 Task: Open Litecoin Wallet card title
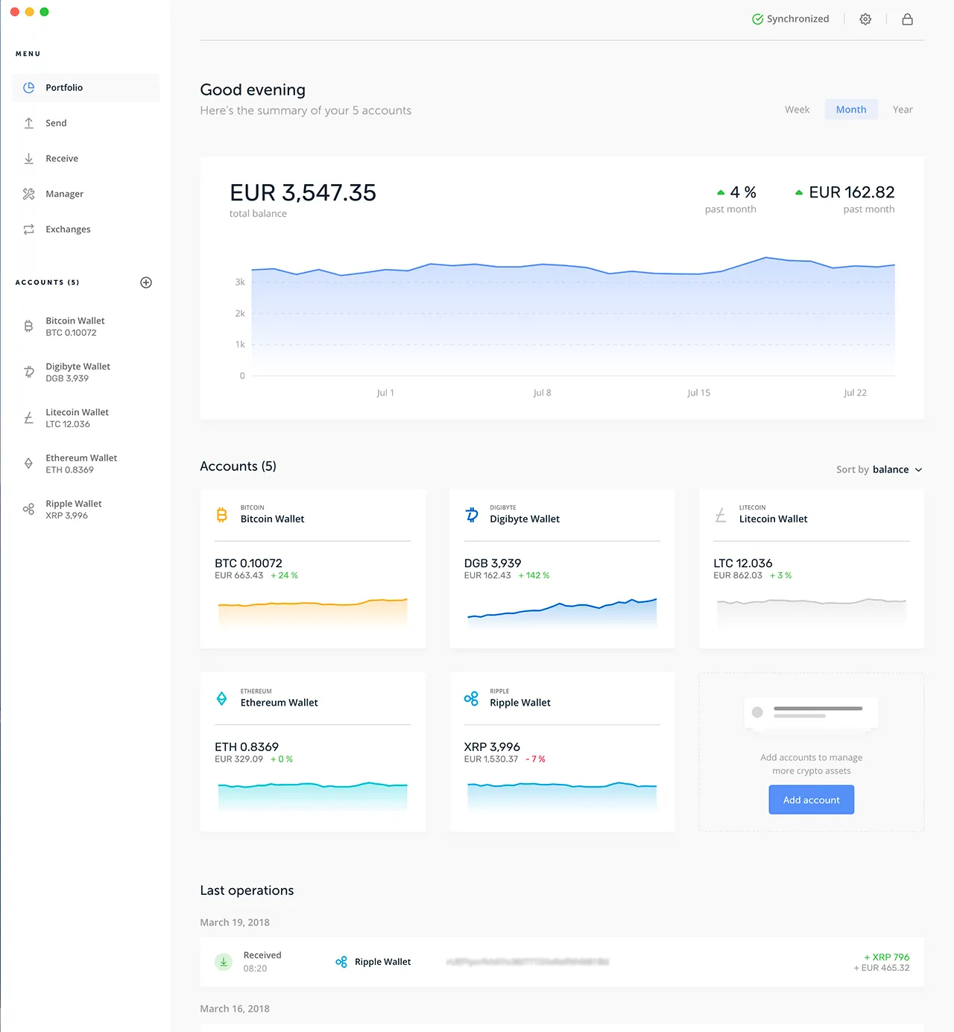click(x=774, y=519)
